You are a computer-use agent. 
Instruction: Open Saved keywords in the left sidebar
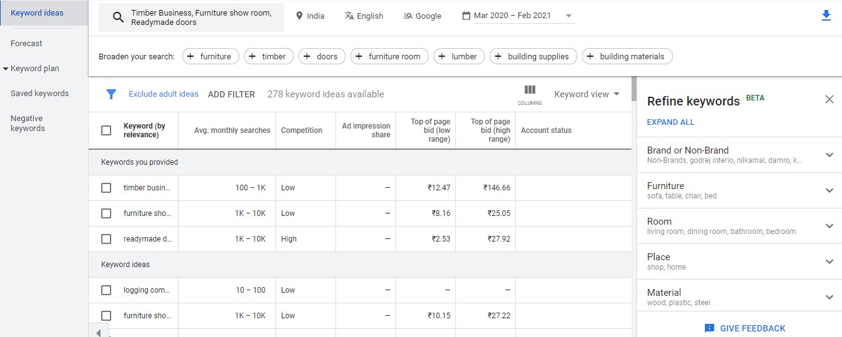[x=39, y=93]
